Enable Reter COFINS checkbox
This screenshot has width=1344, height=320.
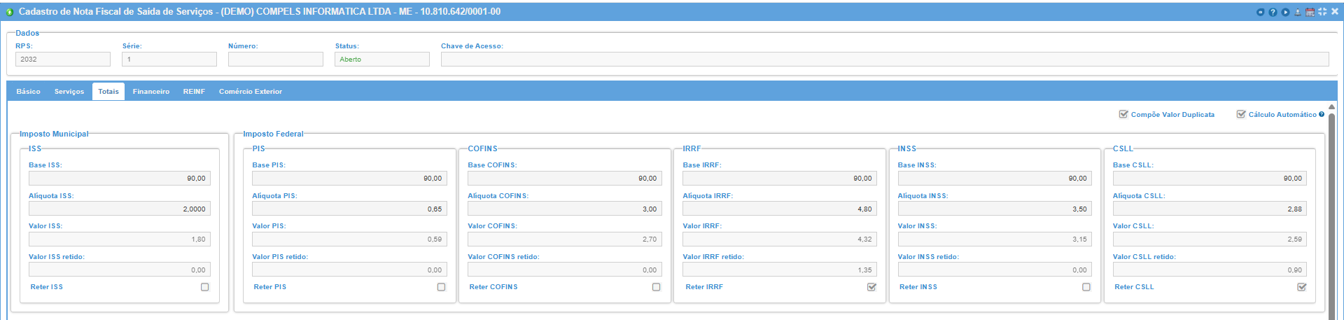pos(656,287)
